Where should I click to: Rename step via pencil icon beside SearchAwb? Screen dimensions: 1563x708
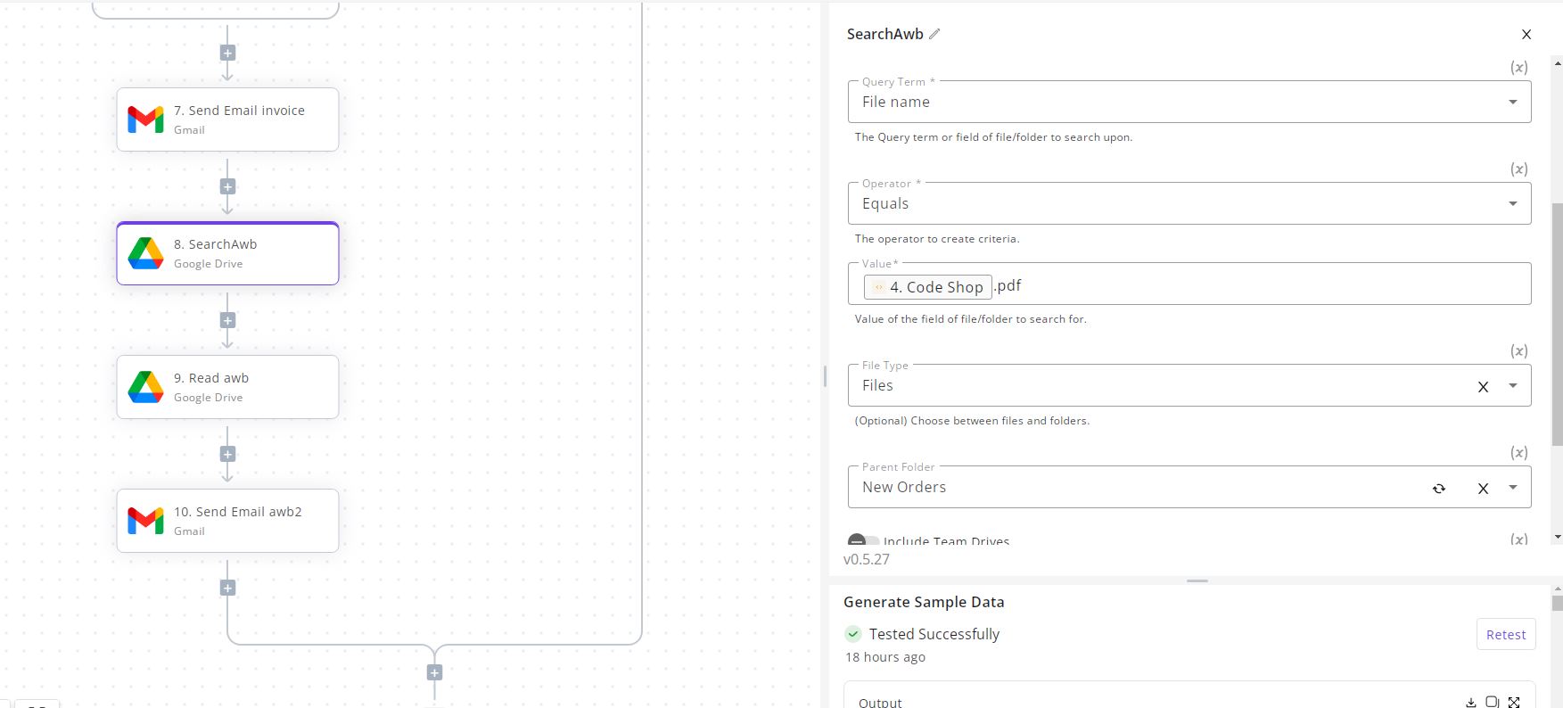click(x=934, y=34)
